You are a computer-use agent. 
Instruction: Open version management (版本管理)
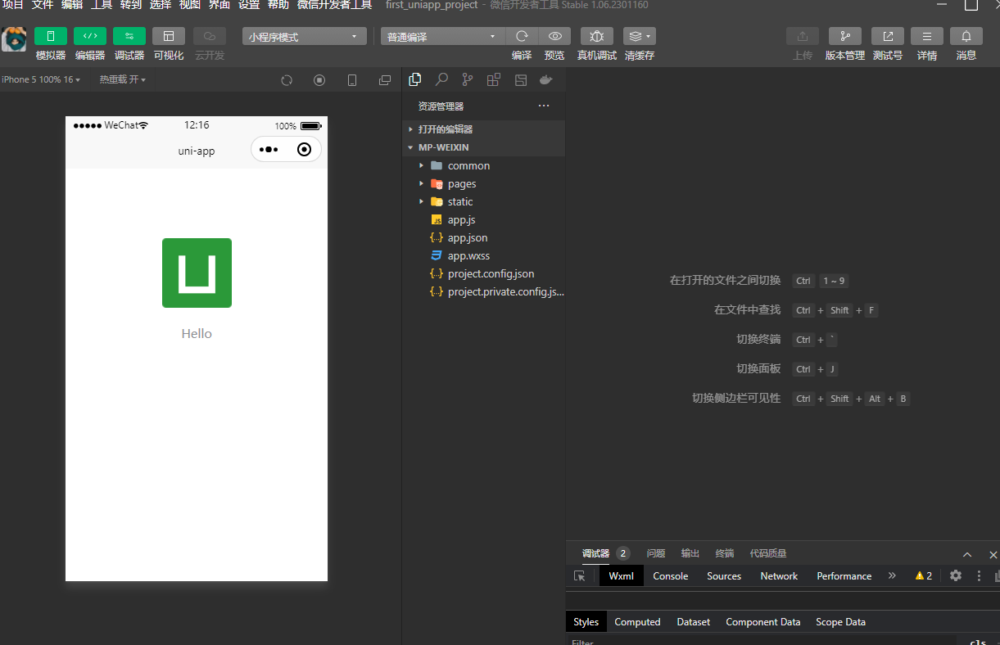845,36
